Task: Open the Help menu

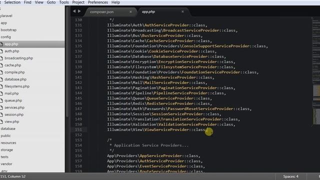Action: click(x=115, y=2)
